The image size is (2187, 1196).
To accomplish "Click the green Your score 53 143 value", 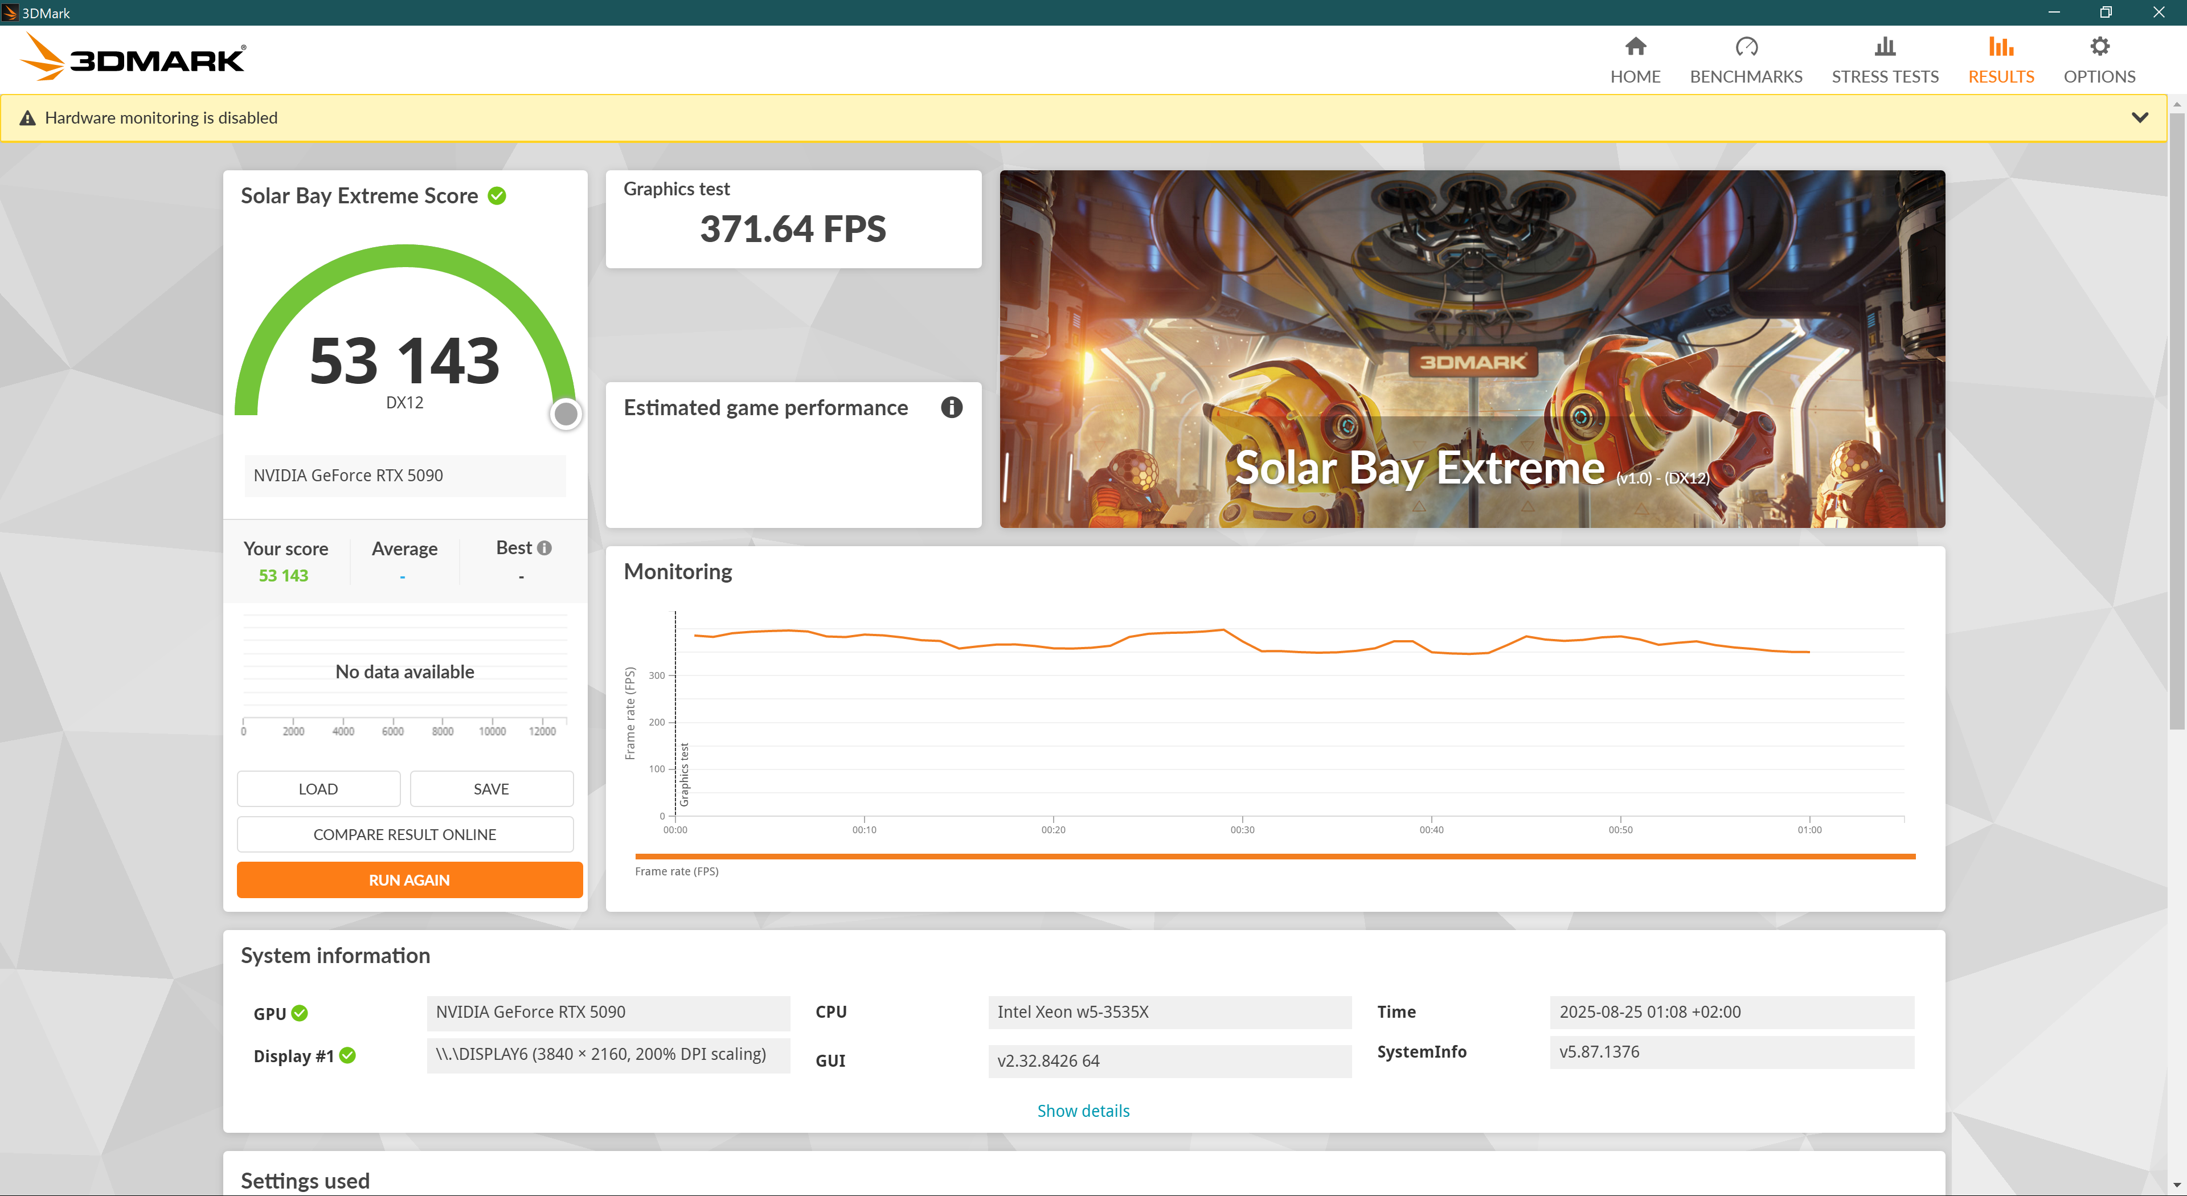I will pyautogui.click(x=284, y=576).
